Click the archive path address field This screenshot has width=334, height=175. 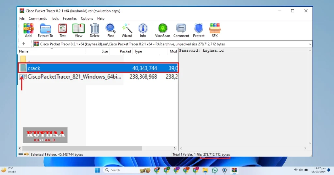pos(173,44)
